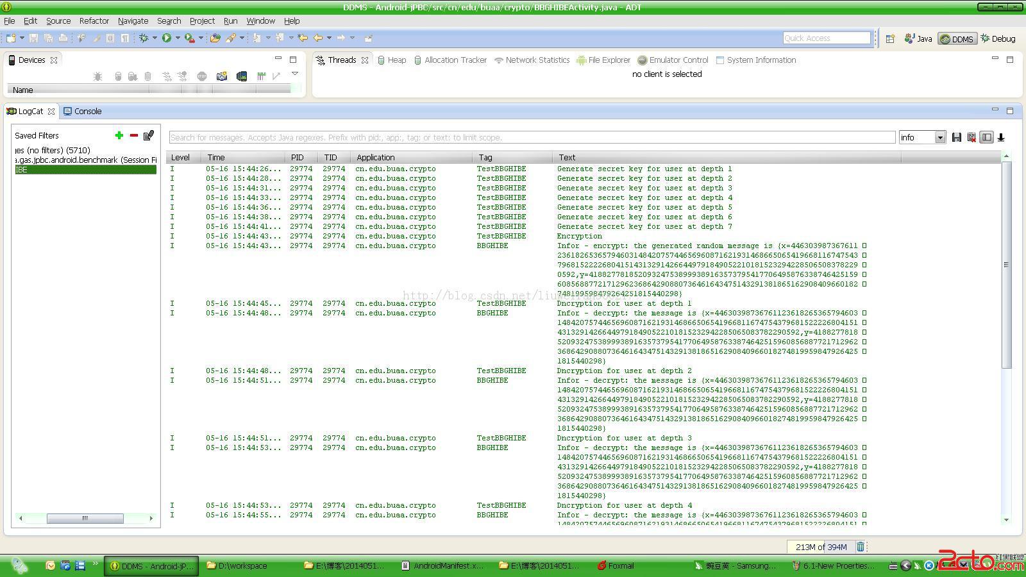Toggle scroll lock down-arrow in LogCat
The image size is (1026, 577).
coord(1001,137)
